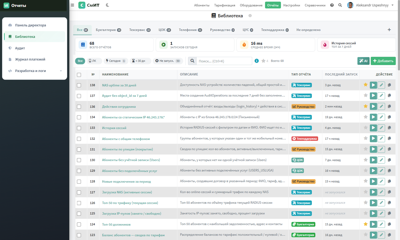The image size is (400, 240).
Task: Unstar report Действия сотрудника
Action: pyautogui.click(x=366, y=106)
